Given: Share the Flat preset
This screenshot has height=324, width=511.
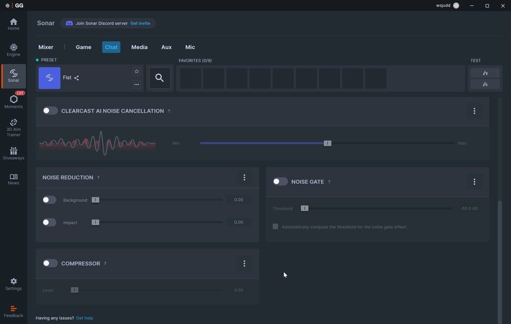Looking at the screenshot, I should (x=76, y=77).
